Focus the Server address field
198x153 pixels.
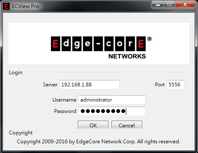pyautogui.click(x=90, y=85)
